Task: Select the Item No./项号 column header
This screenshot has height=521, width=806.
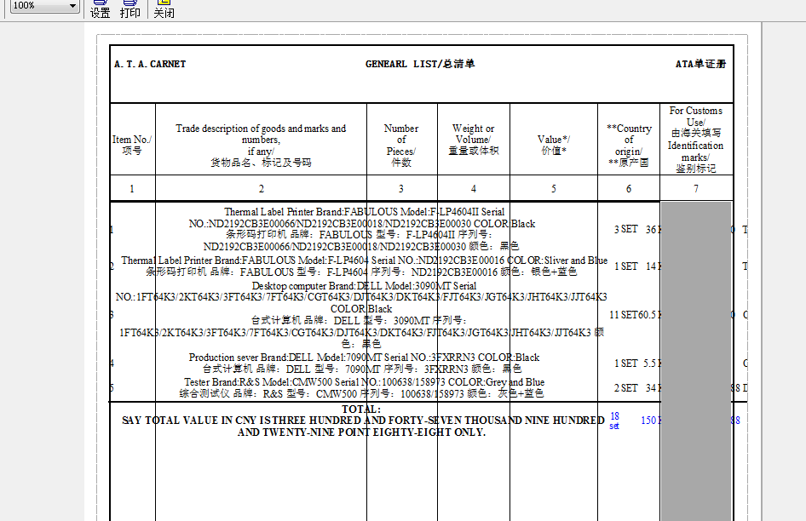Action: [132, 146]
